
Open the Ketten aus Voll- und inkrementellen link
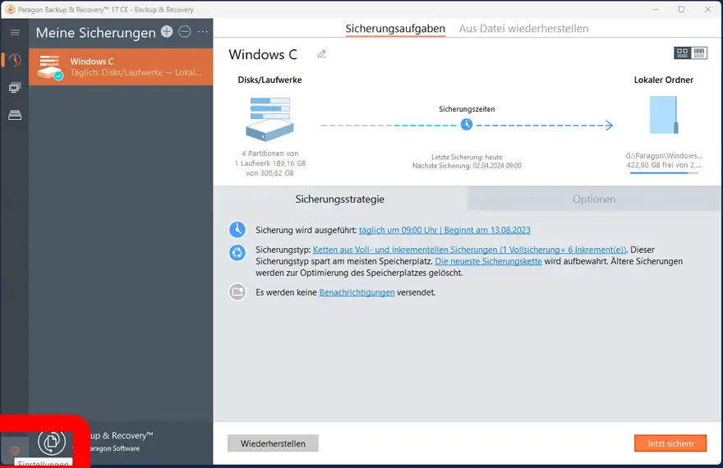(x=469, y=250)
